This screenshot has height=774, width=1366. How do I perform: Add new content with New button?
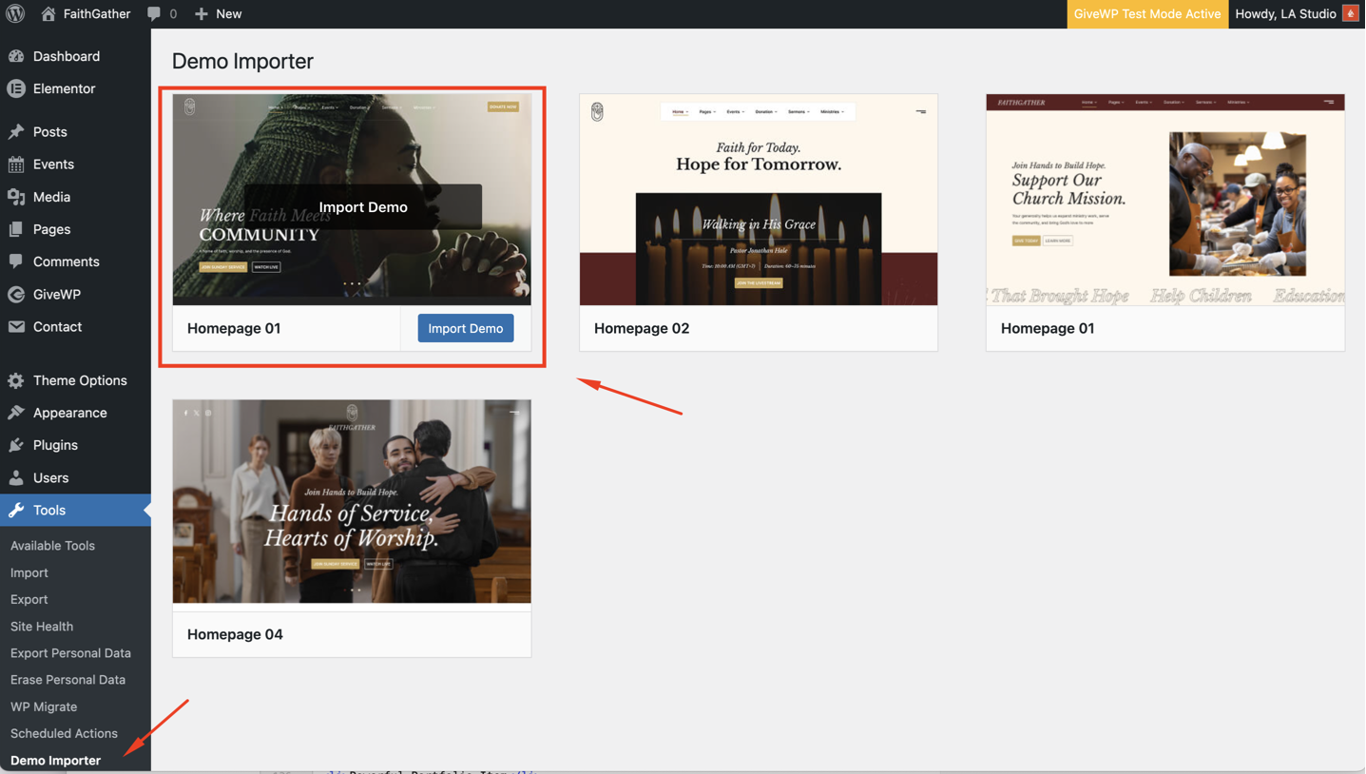point(219,13)
